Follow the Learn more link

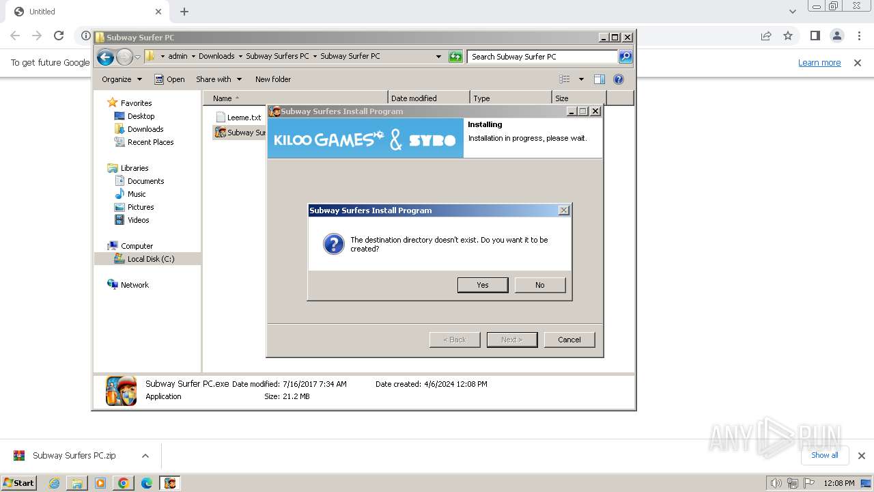819,62
